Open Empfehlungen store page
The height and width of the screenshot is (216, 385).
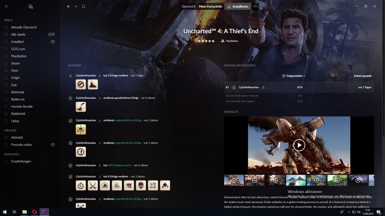pos(21,161)
